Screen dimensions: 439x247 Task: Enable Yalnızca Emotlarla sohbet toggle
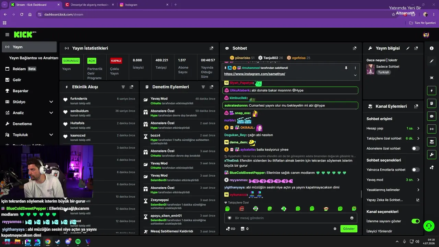pyautogui.click(x=415, y=169)
